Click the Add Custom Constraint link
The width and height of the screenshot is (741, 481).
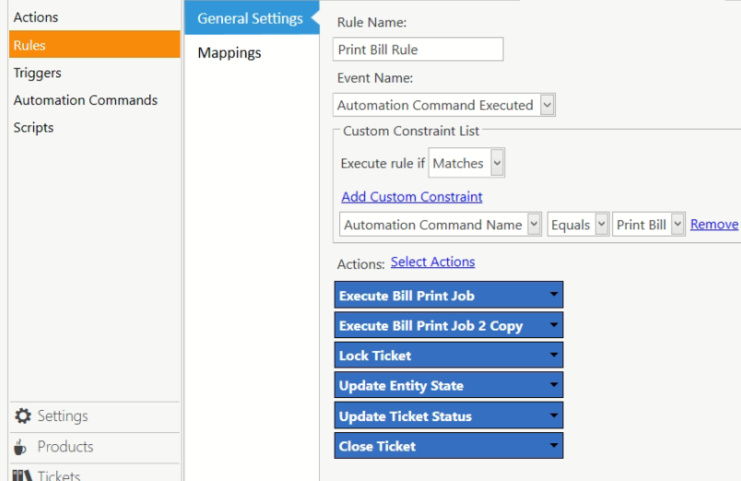coord(412,196)
